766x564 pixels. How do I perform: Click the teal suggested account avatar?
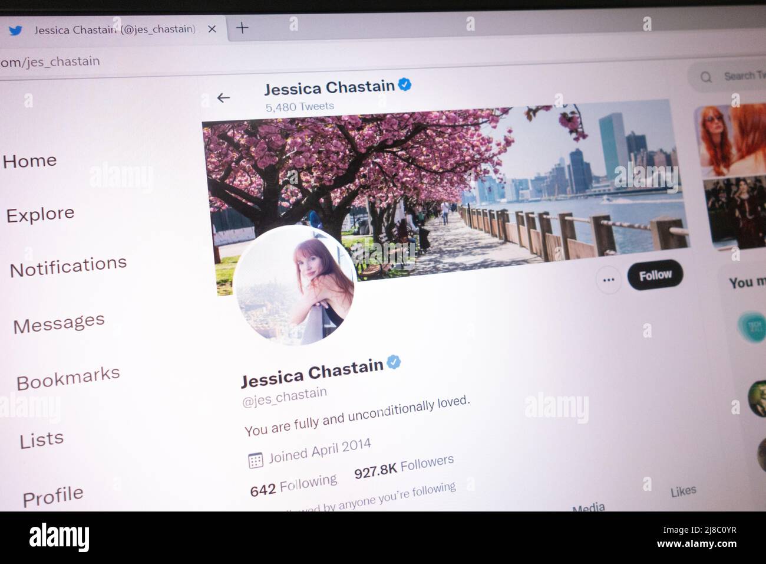pyautogui.click(x=752, y=326)
